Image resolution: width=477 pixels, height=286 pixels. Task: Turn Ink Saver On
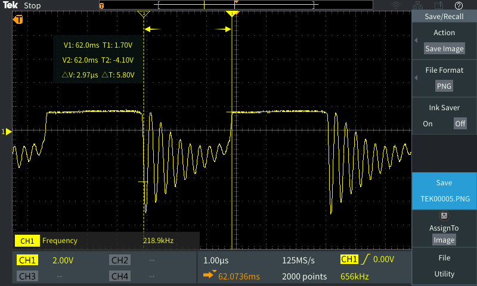click(428, 124)
